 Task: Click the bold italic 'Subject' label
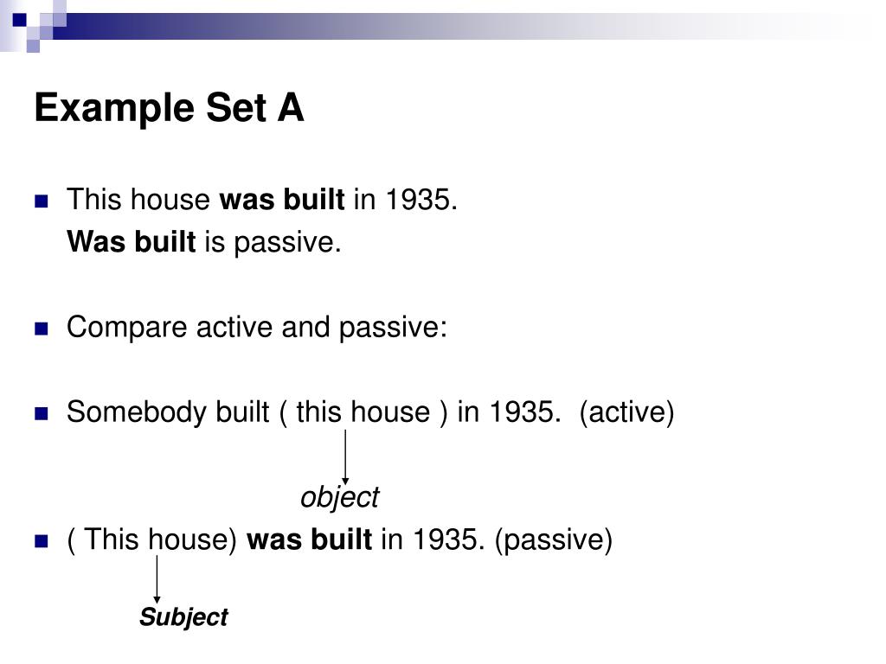click(x=183, y=617)
